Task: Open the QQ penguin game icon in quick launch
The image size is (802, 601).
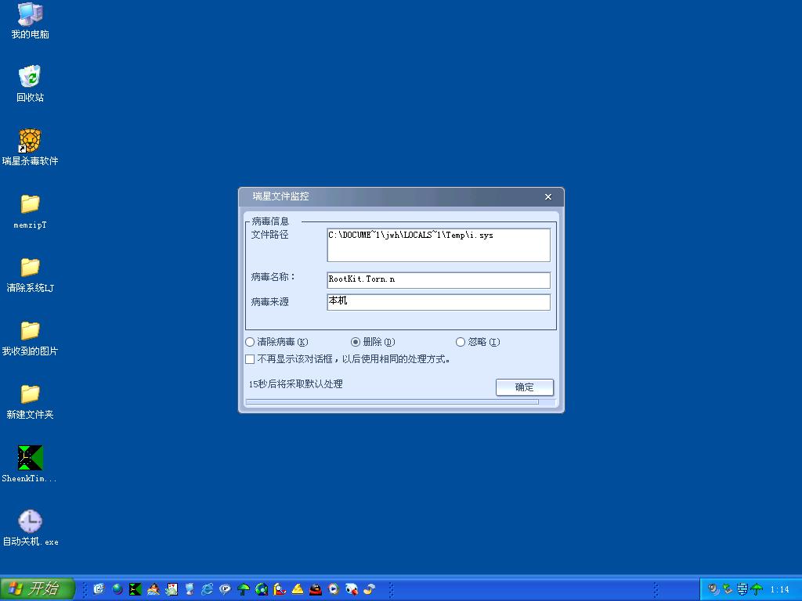Action: (154, 589)
